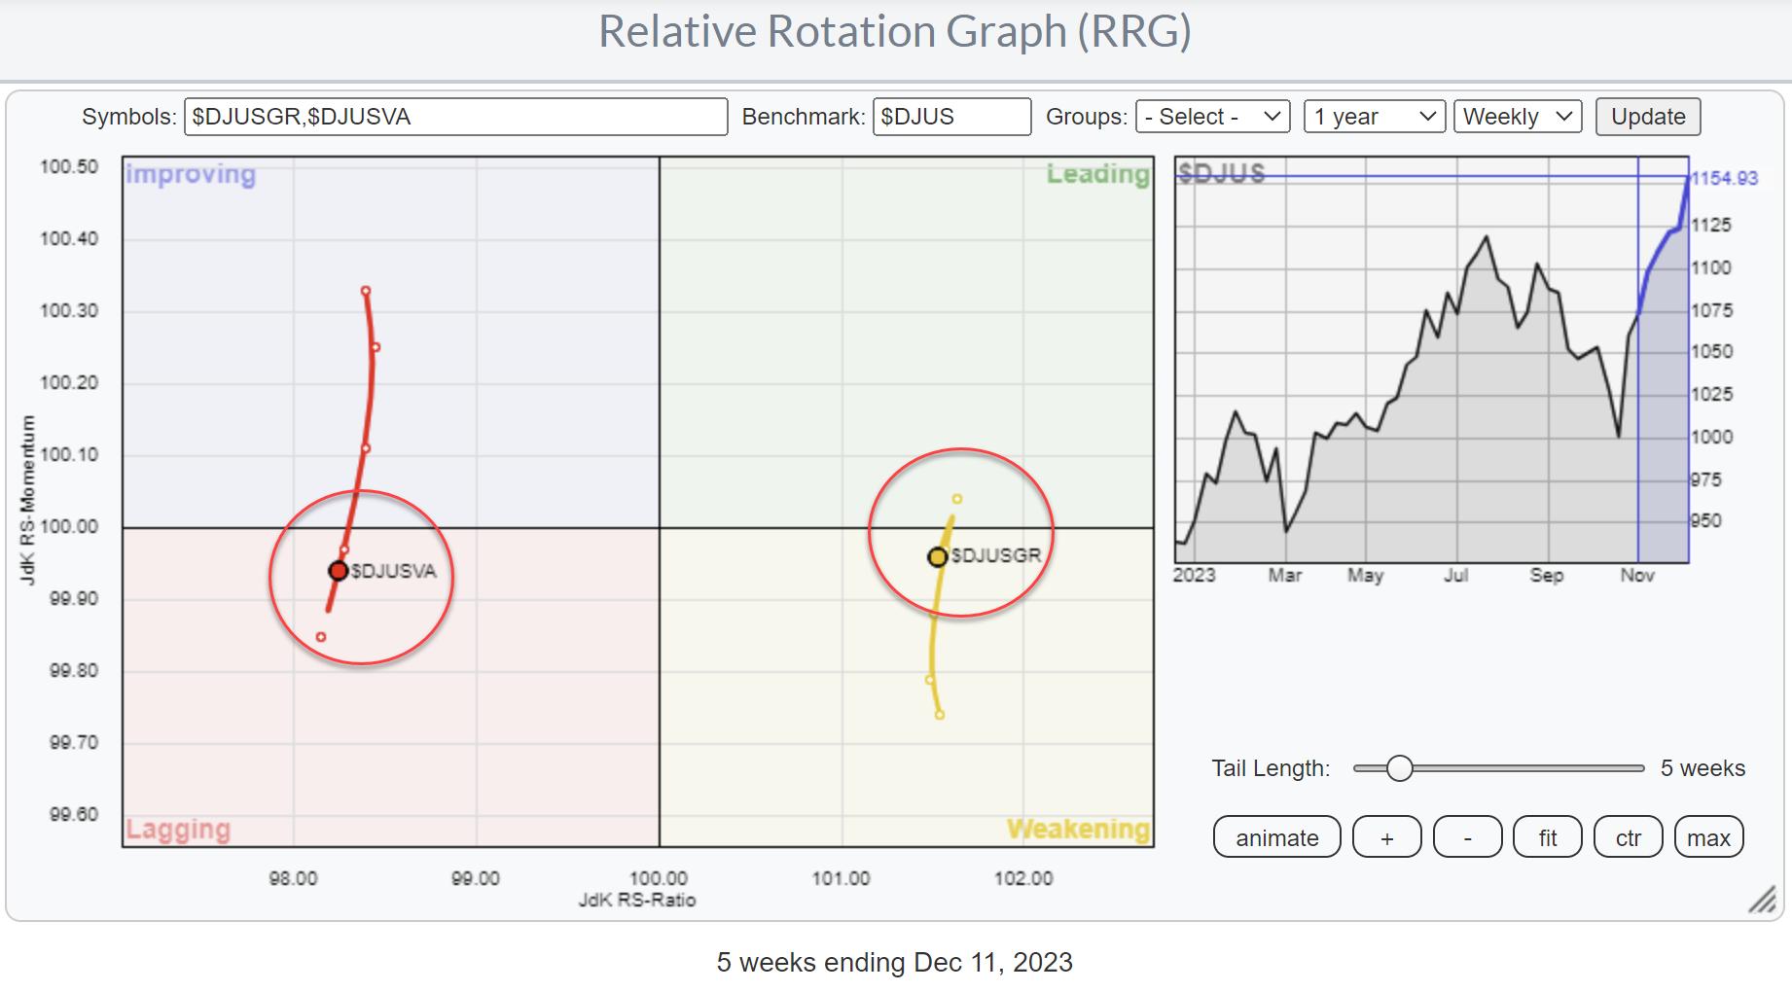Image resolution: width=1792 pixels, height=992 pixels.
Task: Open the Groups Select dropdown
Action: click(1212, 117)
